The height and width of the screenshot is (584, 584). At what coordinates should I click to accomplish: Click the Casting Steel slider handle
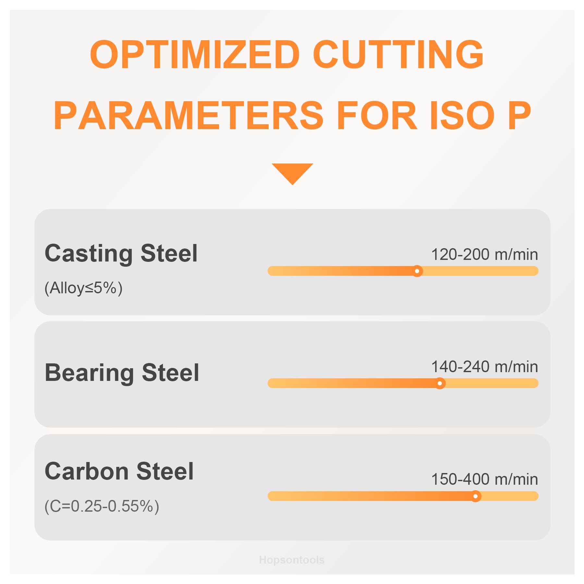(417, 271)
